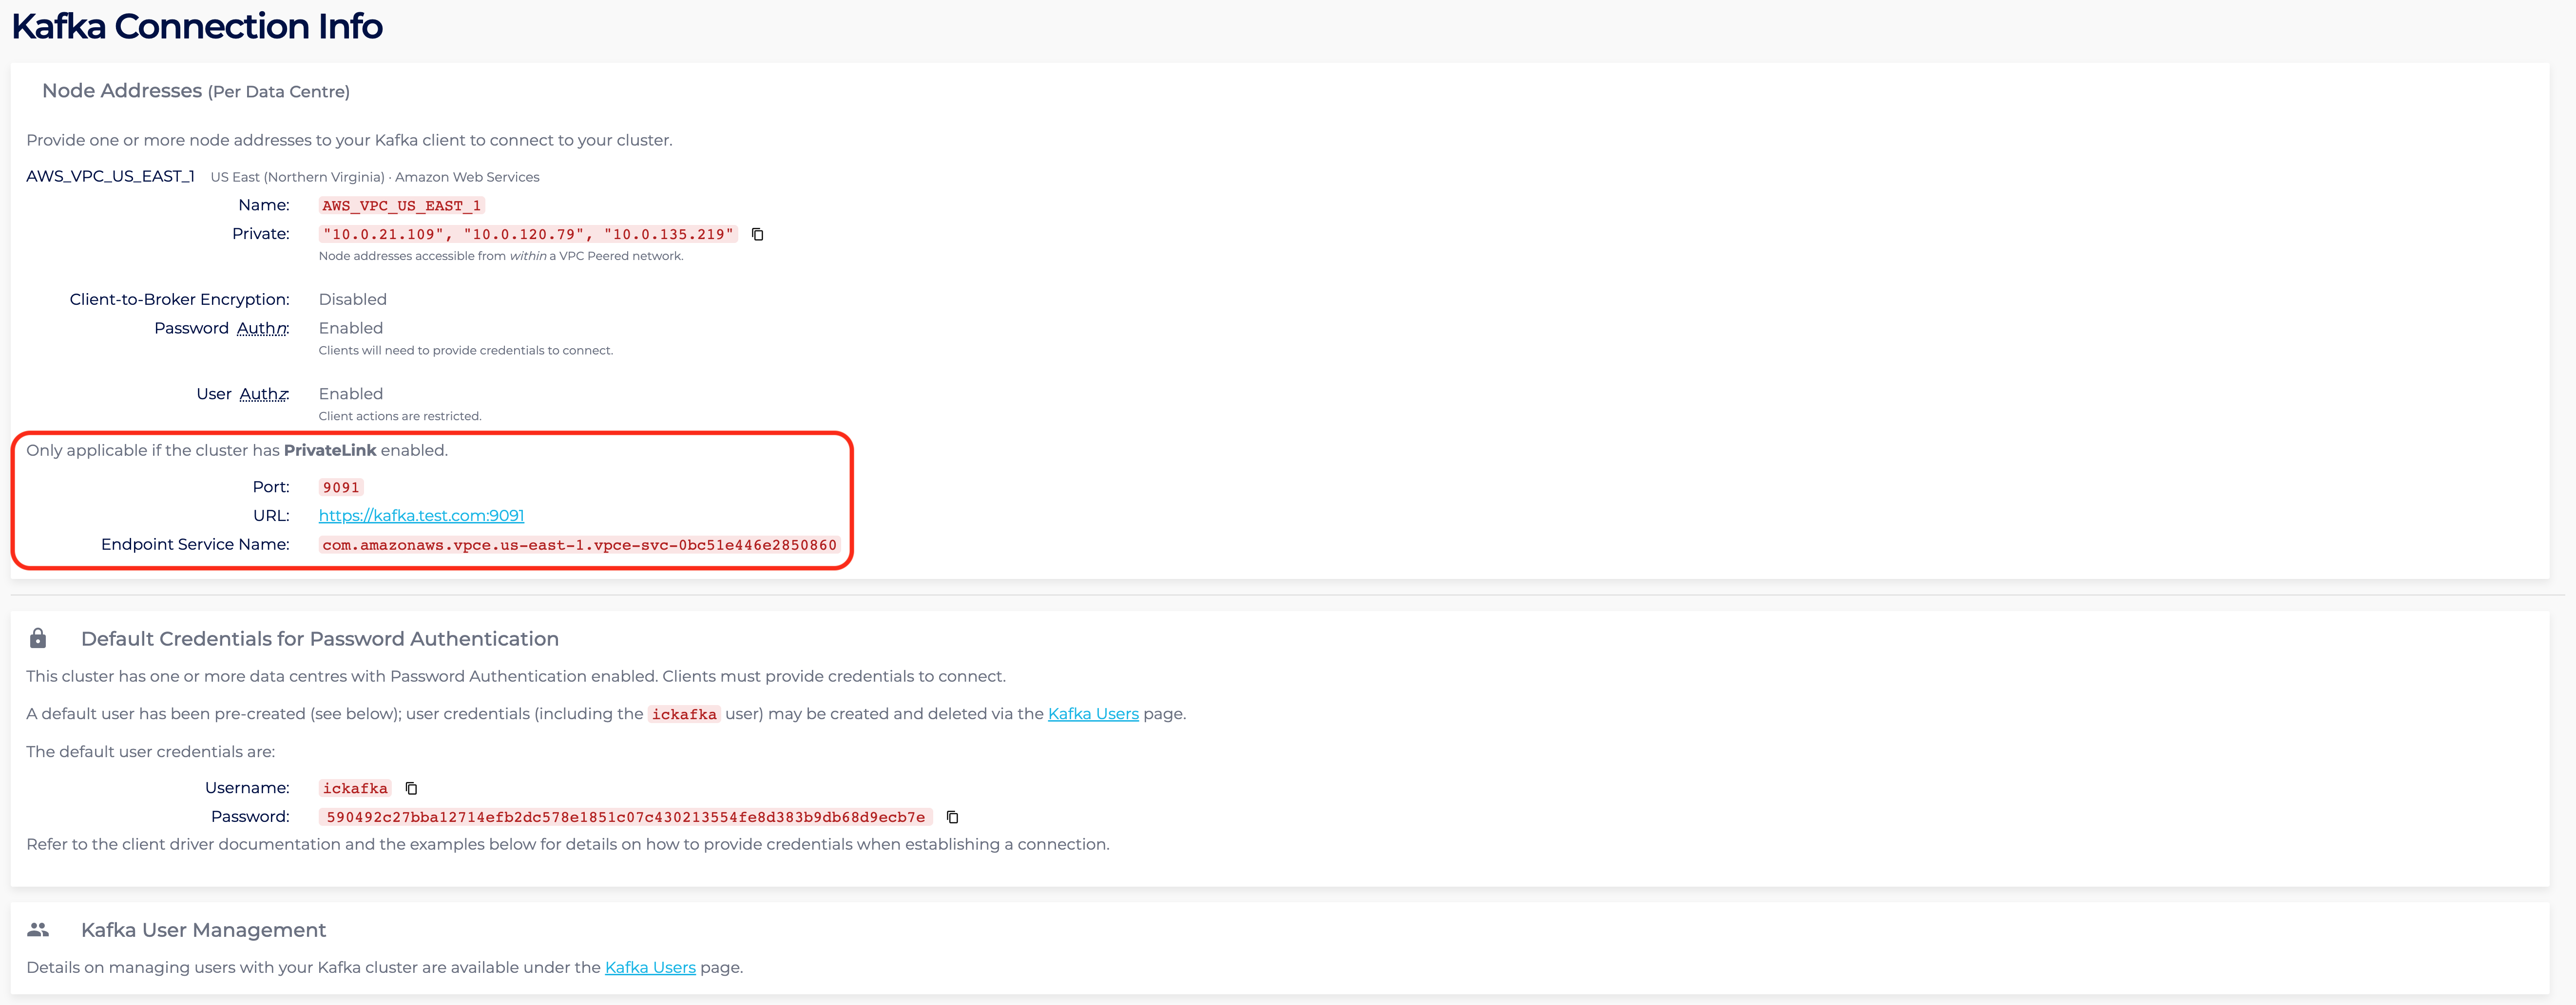Click the Node Addresses section heading

pos(196,91)
